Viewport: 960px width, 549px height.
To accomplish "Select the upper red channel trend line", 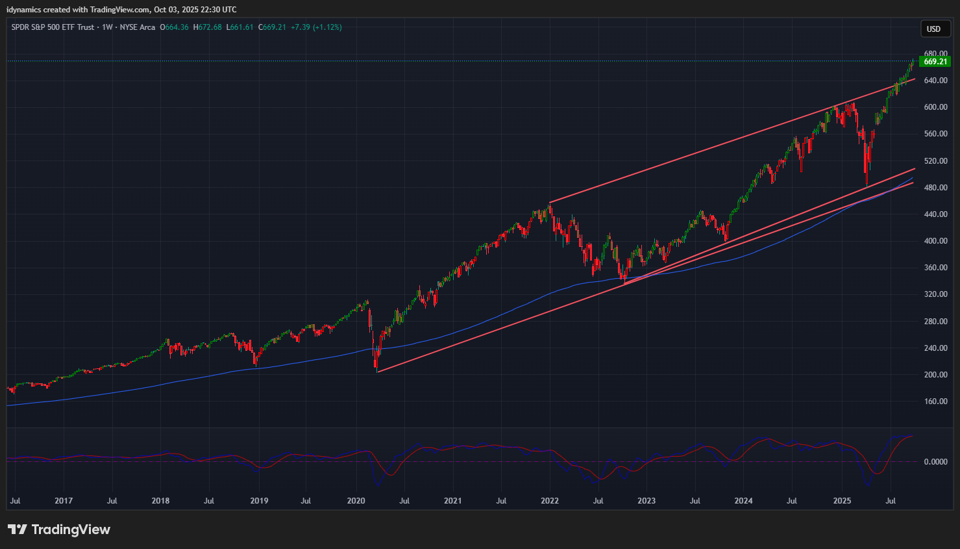I will 714,148.
